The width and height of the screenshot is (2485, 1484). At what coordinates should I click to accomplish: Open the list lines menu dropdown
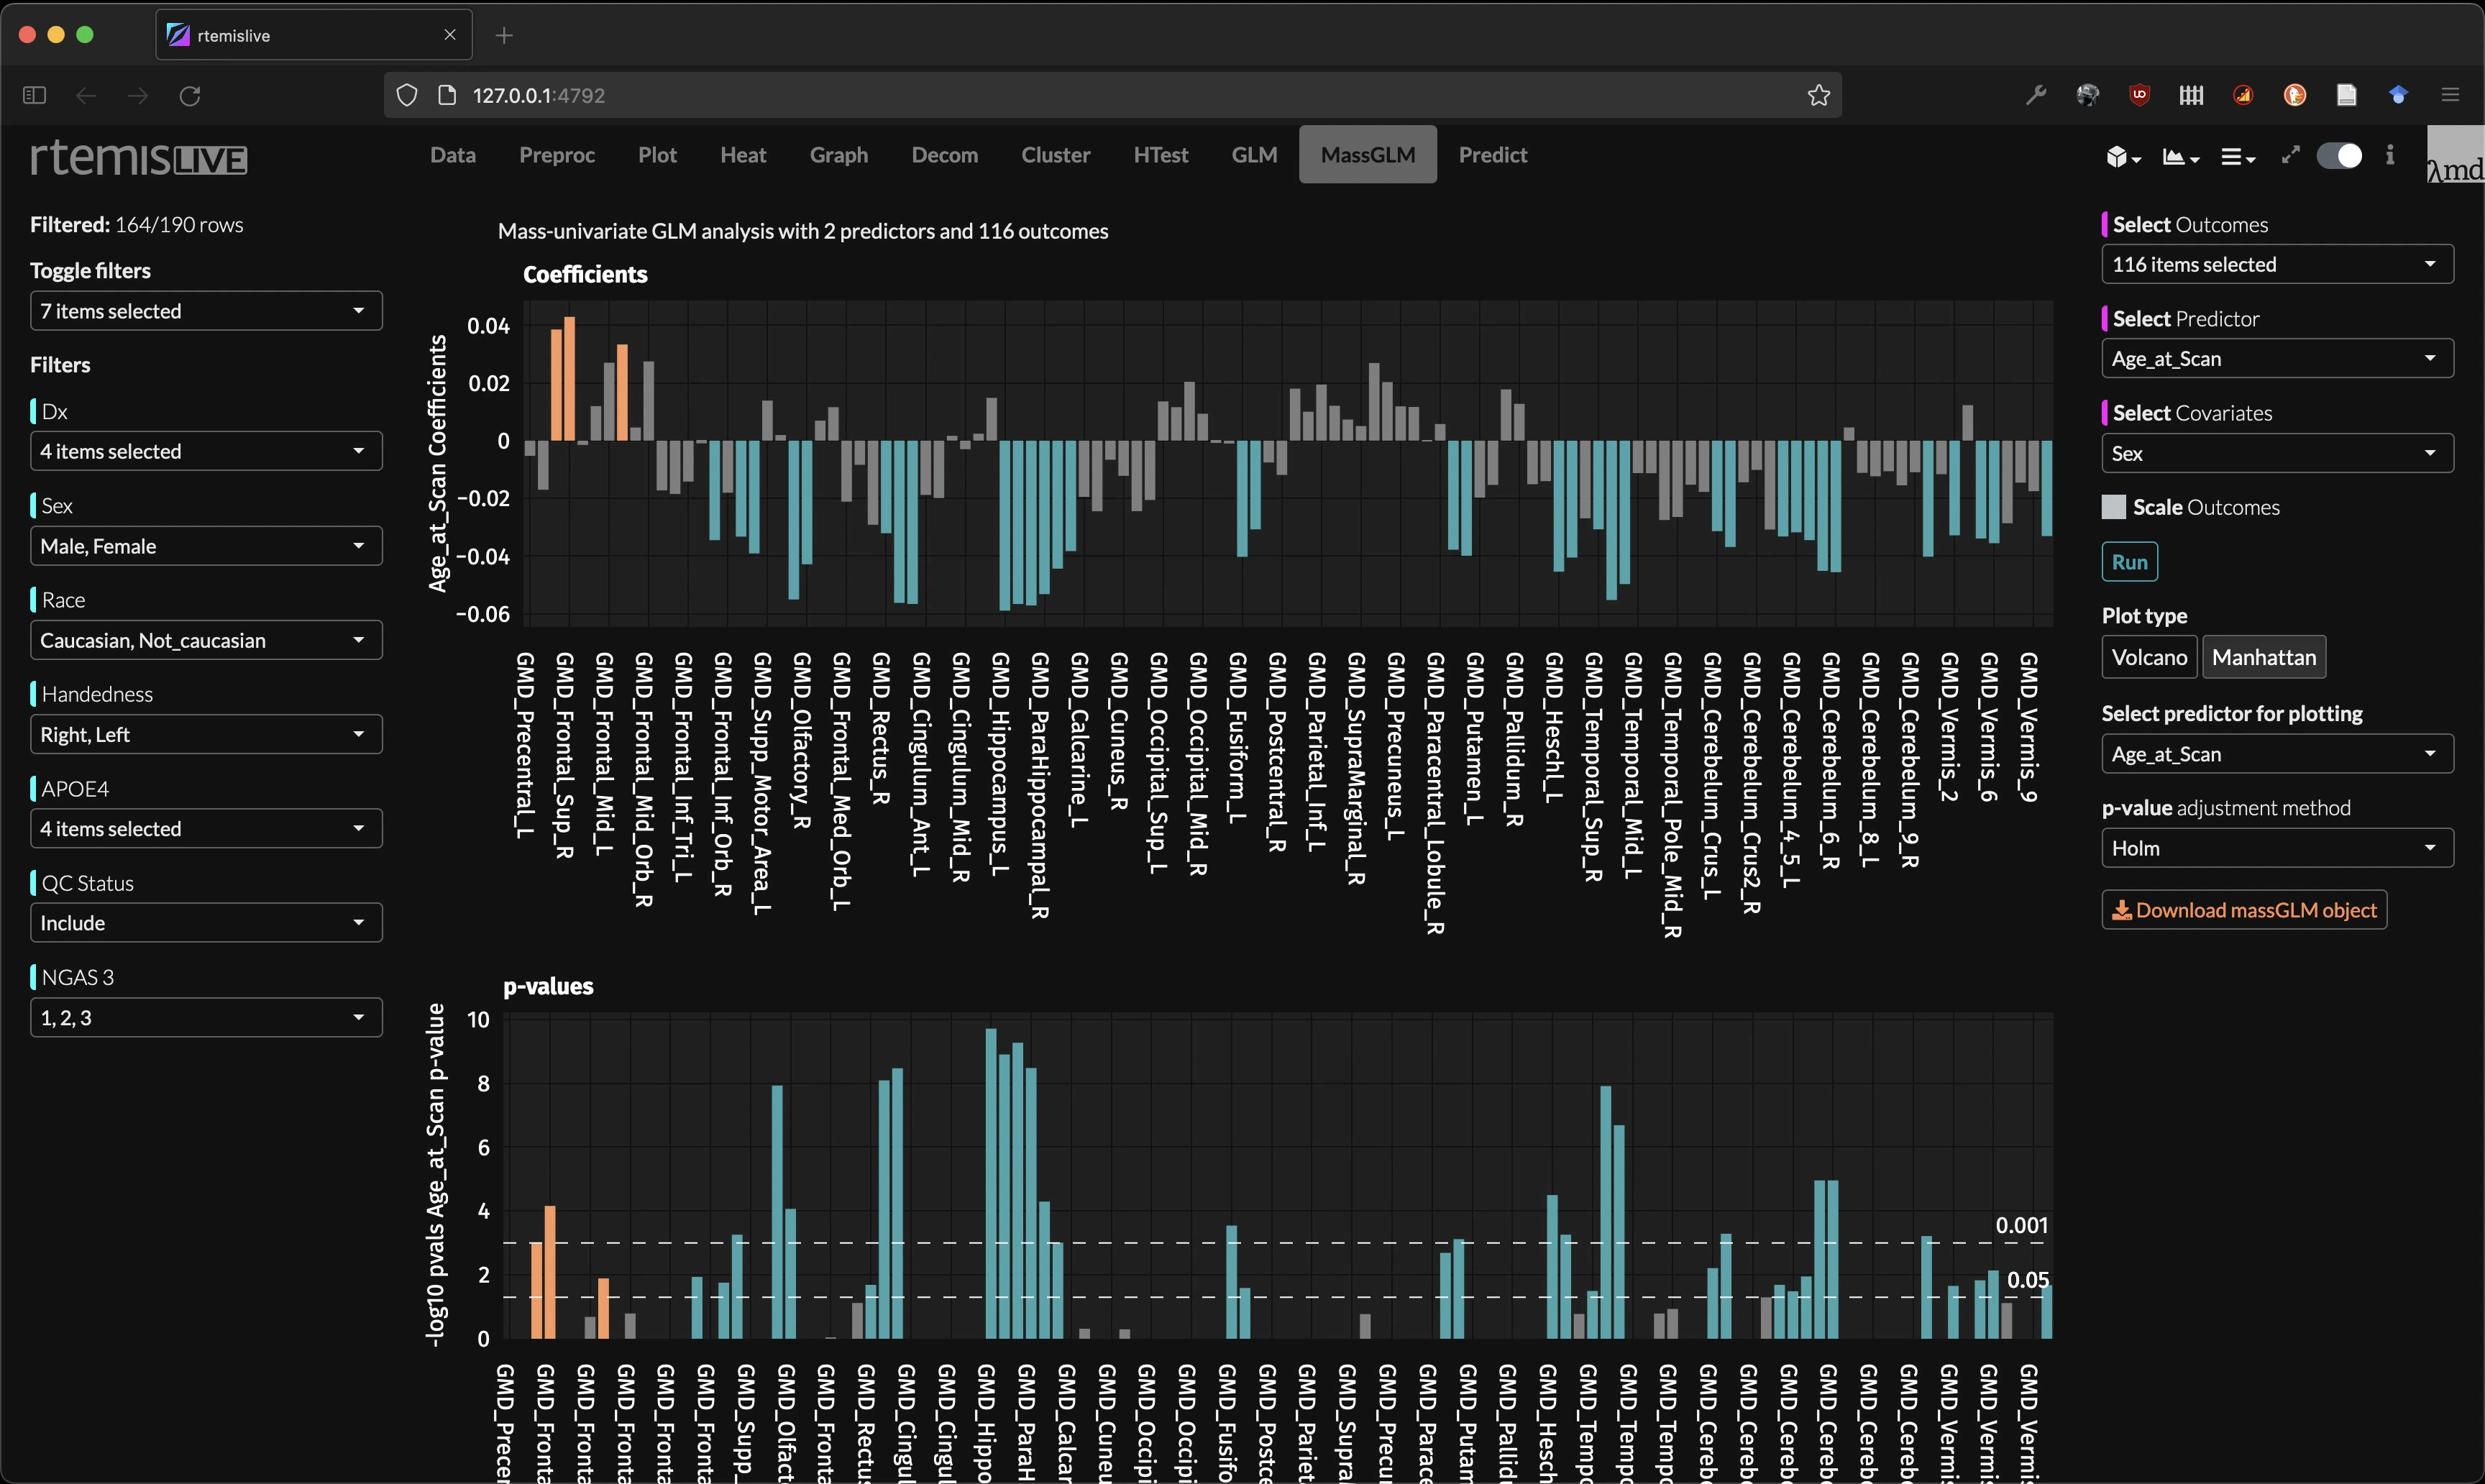point(2237,157)
